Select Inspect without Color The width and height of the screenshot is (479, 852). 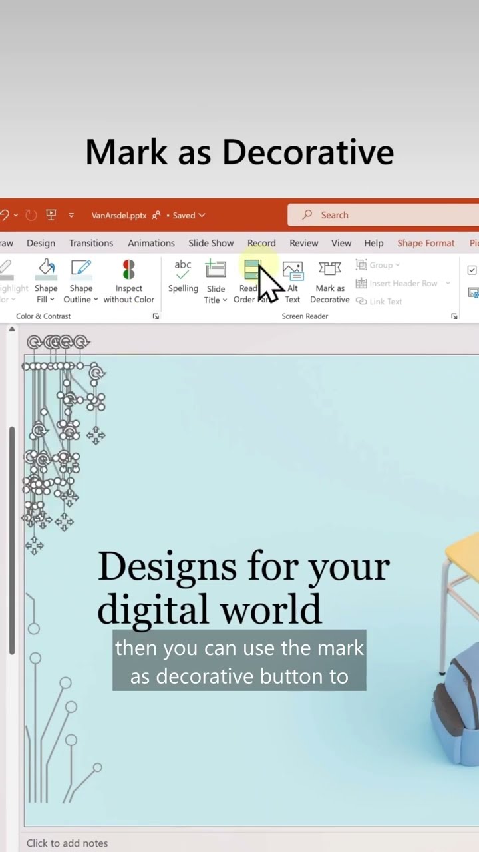128,282
